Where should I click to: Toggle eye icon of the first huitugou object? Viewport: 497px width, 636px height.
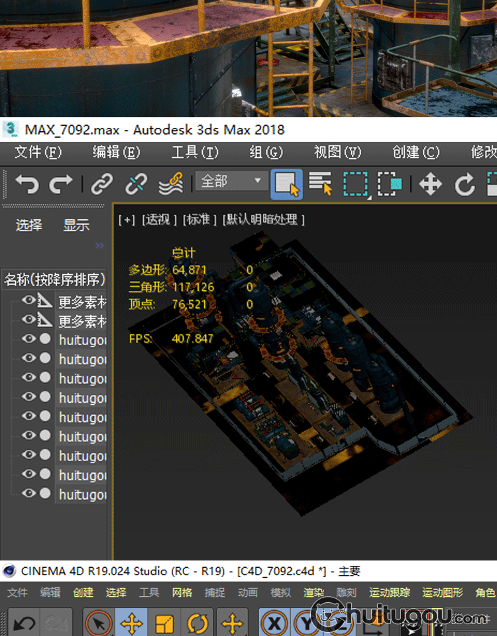28,339
